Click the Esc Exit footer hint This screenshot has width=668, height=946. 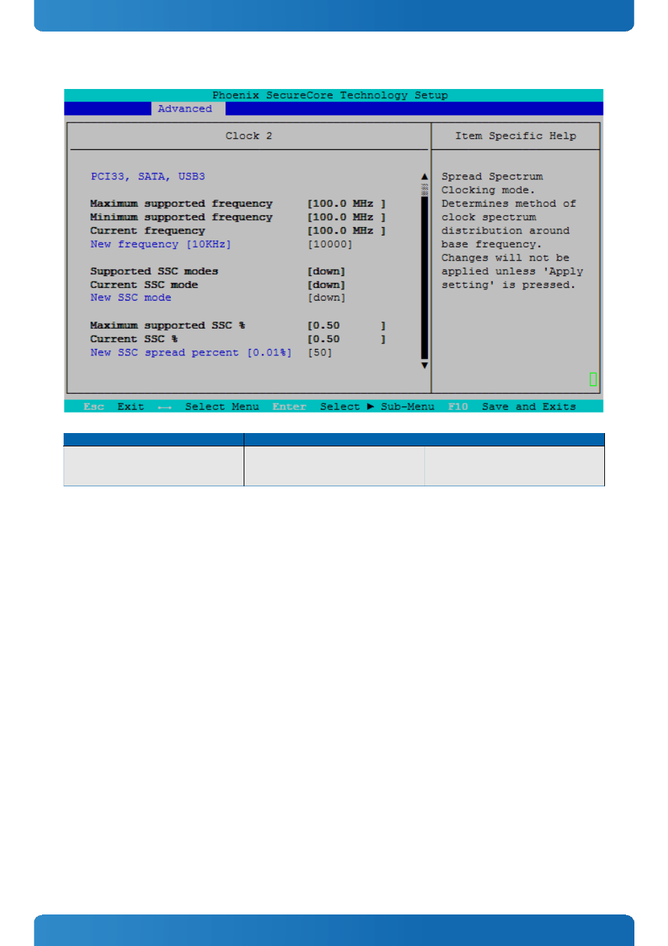pos(114,406)
